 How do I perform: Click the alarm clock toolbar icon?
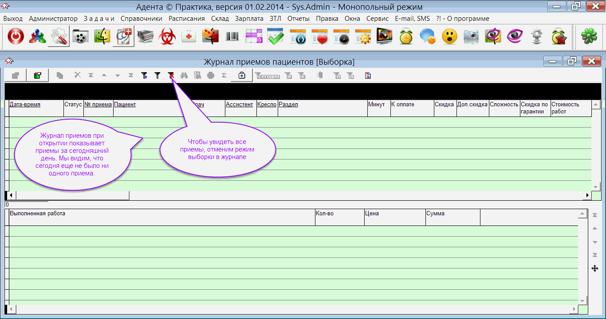point(406,37)
